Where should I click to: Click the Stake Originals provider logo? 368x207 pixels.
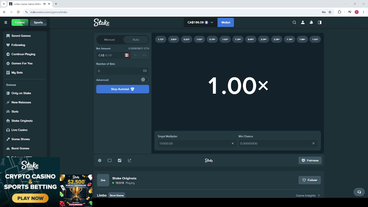coord(103,180)
